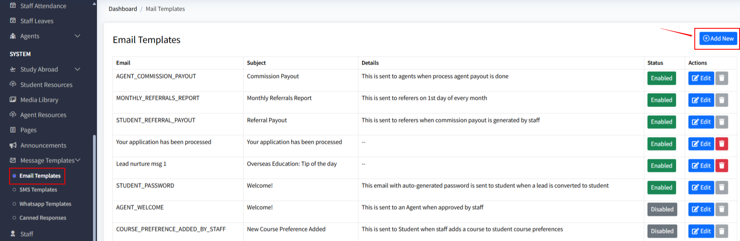Click red trash icon for processed application template

click(x=722, y=144)
